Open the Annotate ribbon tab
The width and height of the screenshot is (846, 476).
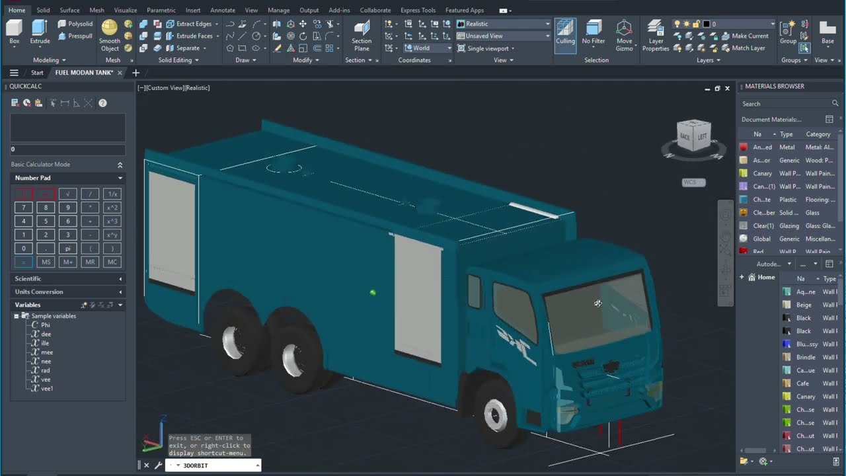coord(222,10)
